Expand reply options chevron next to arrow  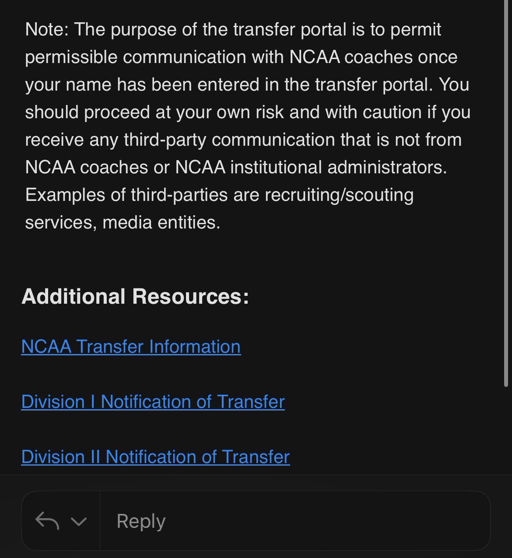(x=79, y=521)
